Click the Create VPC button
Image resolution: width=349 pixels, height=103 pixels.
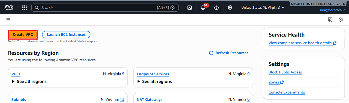[x=23, y=34]
